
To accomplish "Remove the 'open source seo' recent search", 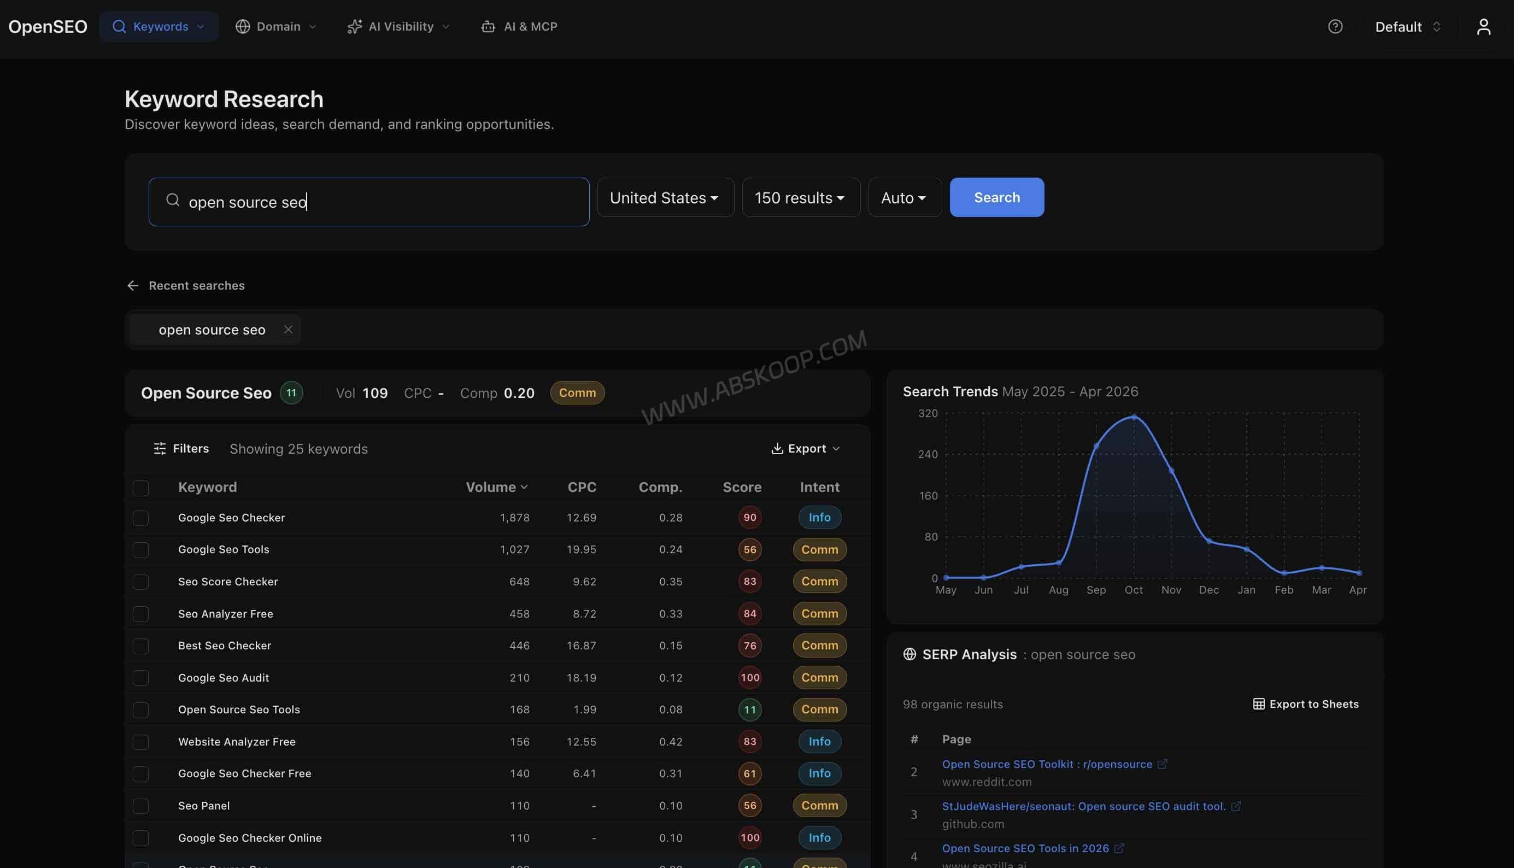I will coord(288,329).
